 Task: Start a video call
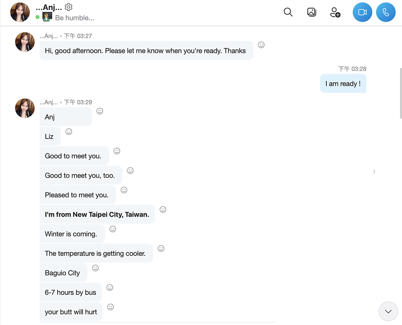[362, 12]
